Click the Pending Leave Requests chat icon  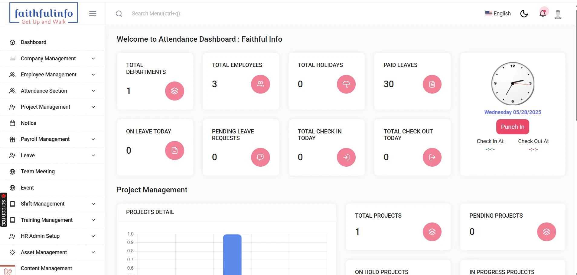tap(260, 157)
